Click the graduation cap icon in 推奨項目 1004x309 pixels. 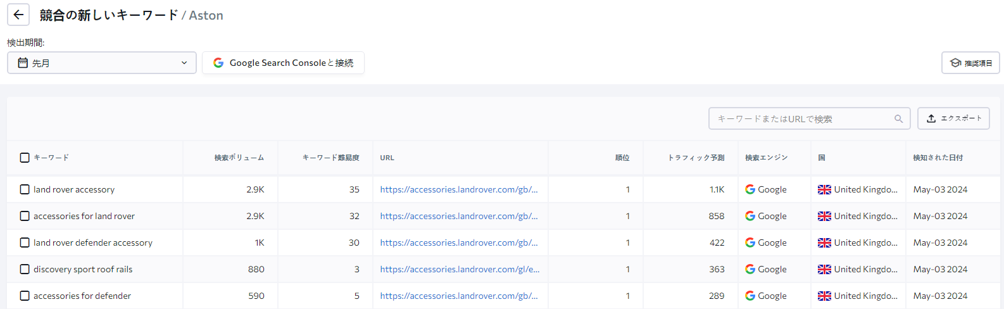pyautogui.click(x=956, y=63)
